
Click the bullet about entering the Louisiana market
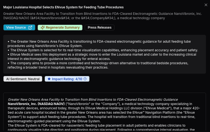pos(102,57)
